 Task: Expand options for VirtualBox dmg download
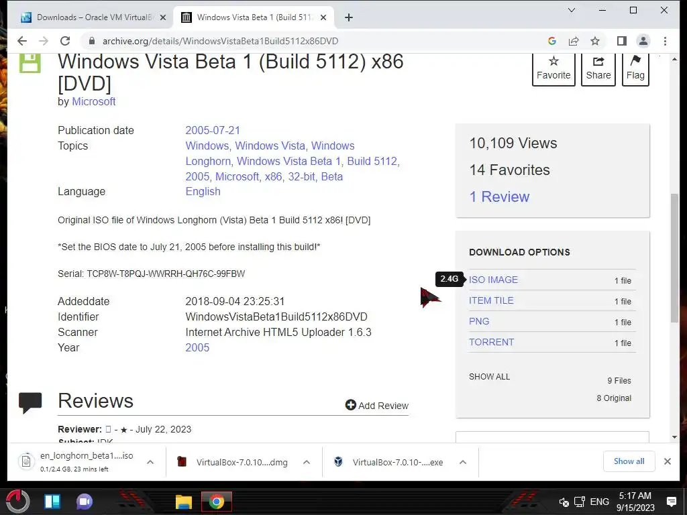click(x=307, y=462)
